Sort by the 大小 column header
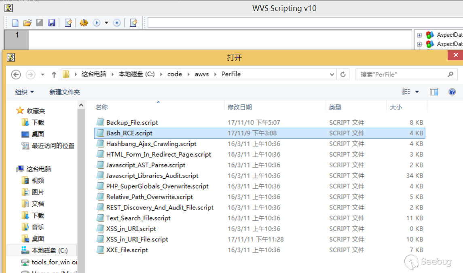 396,107
